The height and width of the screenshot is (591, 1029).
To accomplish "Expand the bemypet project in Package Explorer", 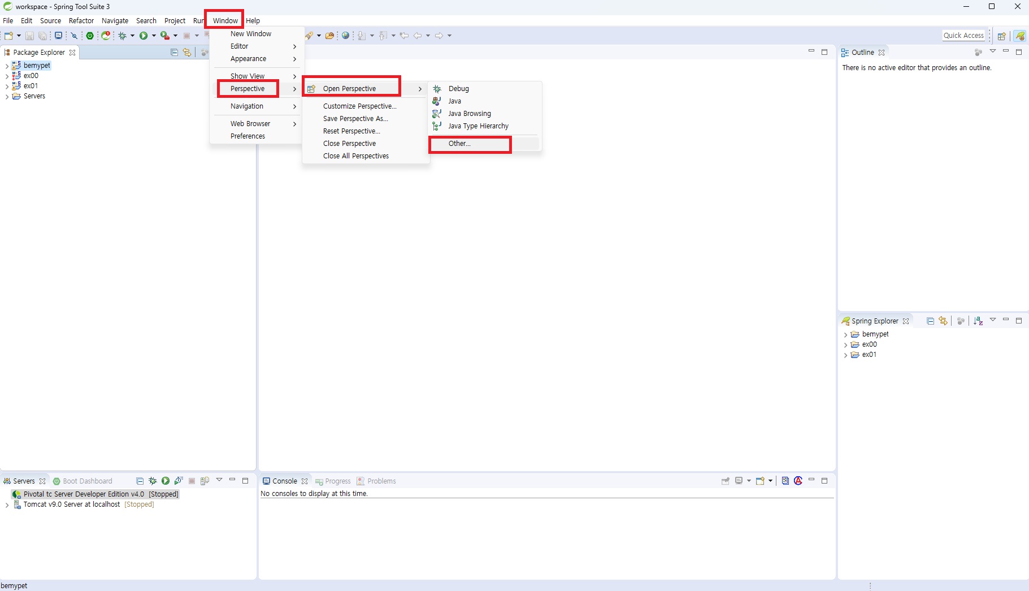I will pyautogui.click(x=7, y=66).
